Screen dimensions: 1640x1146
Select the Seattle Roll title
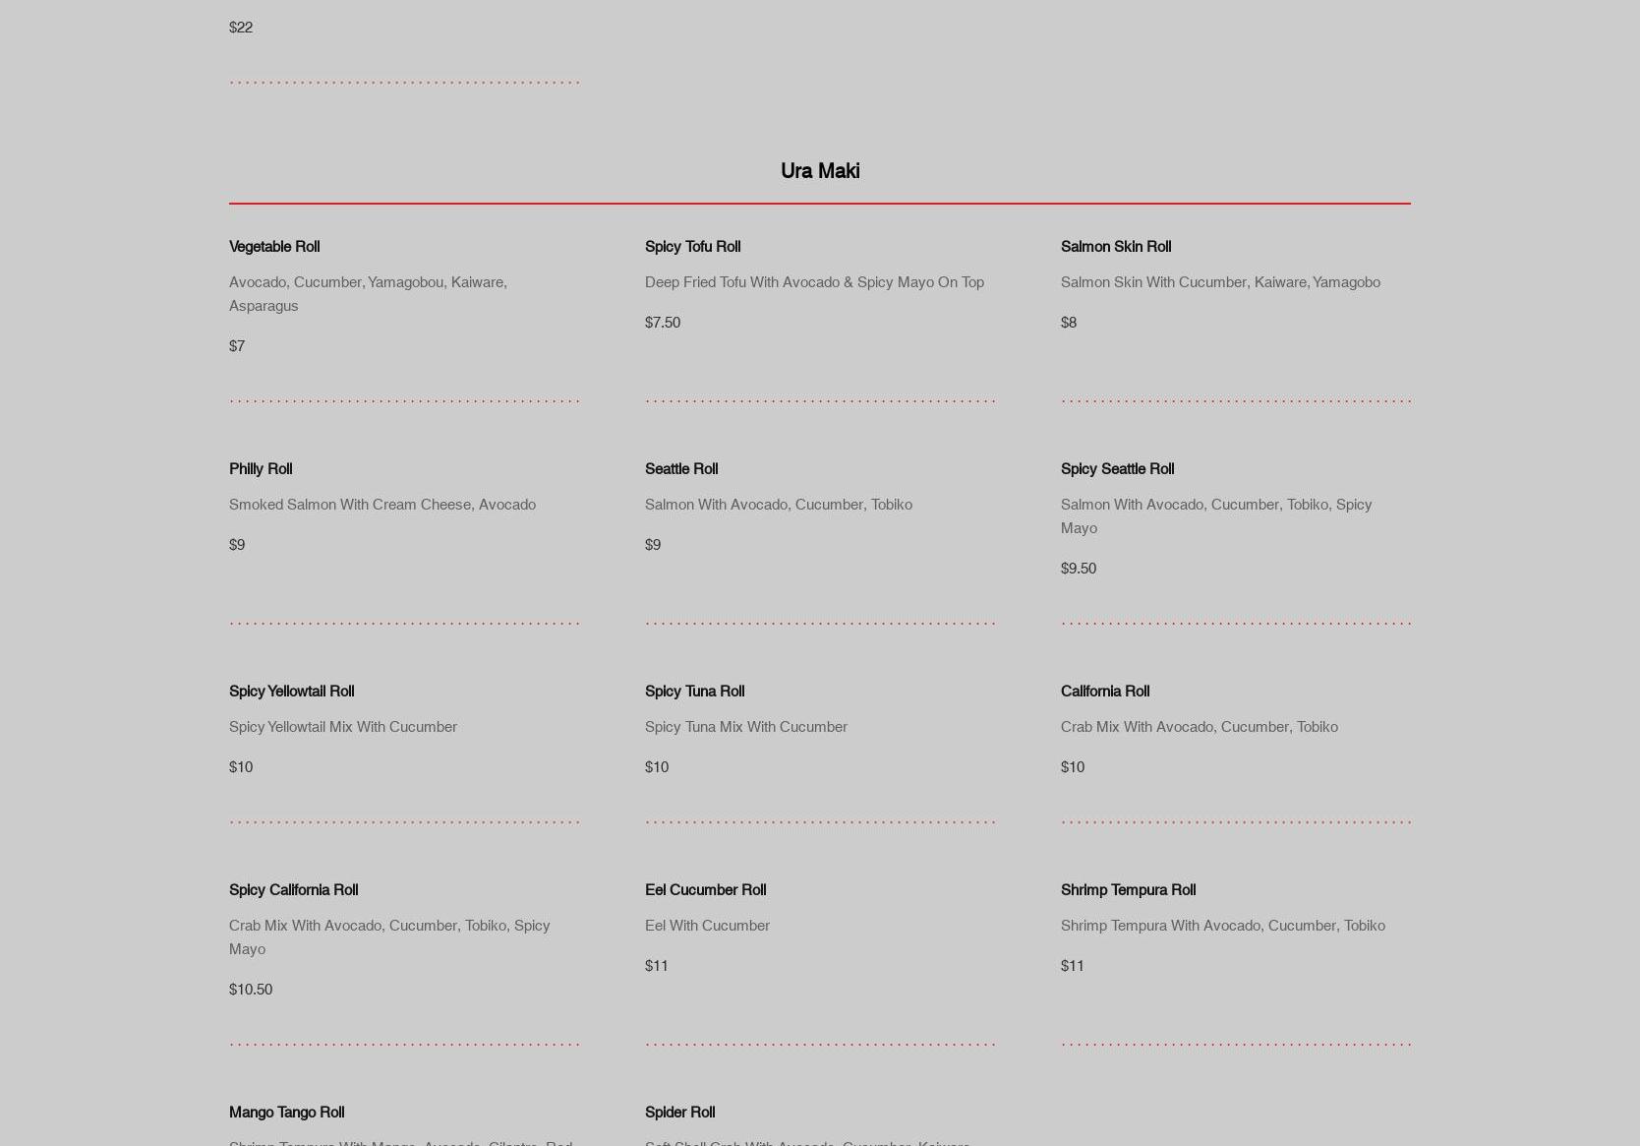click(680, 469)
